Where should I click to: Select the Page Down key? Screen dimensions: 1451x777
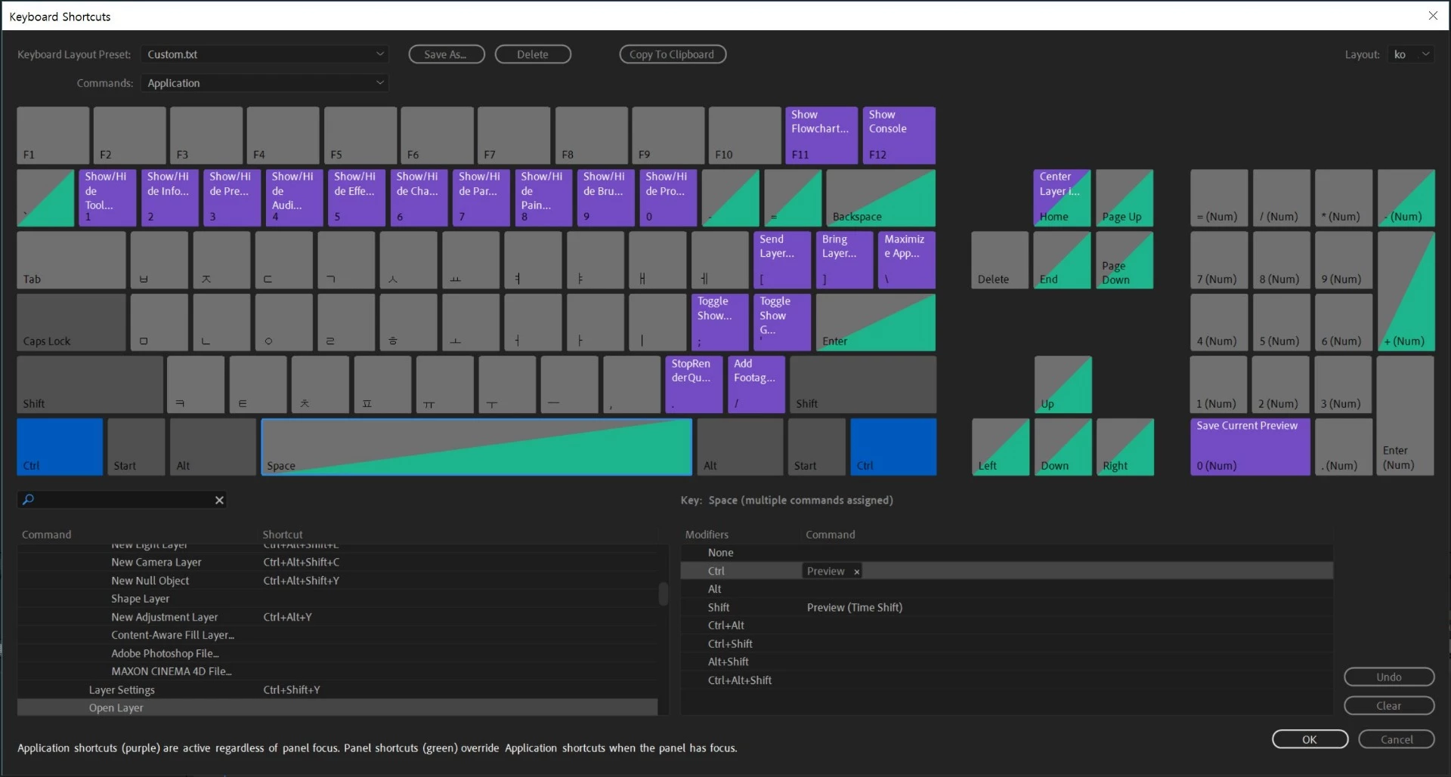[x=1125, y=260]
